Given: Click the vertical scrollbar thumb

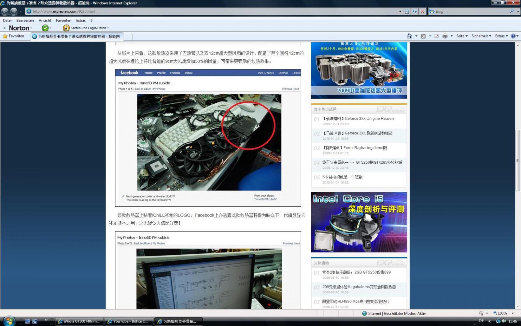Looking at the screenshot, I should click(518, 160).
